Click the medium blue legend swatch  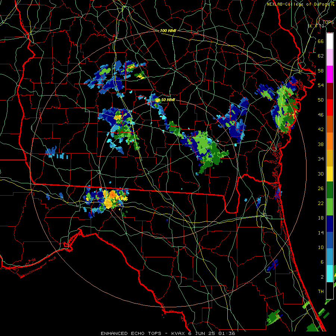(x=330, y=240)
